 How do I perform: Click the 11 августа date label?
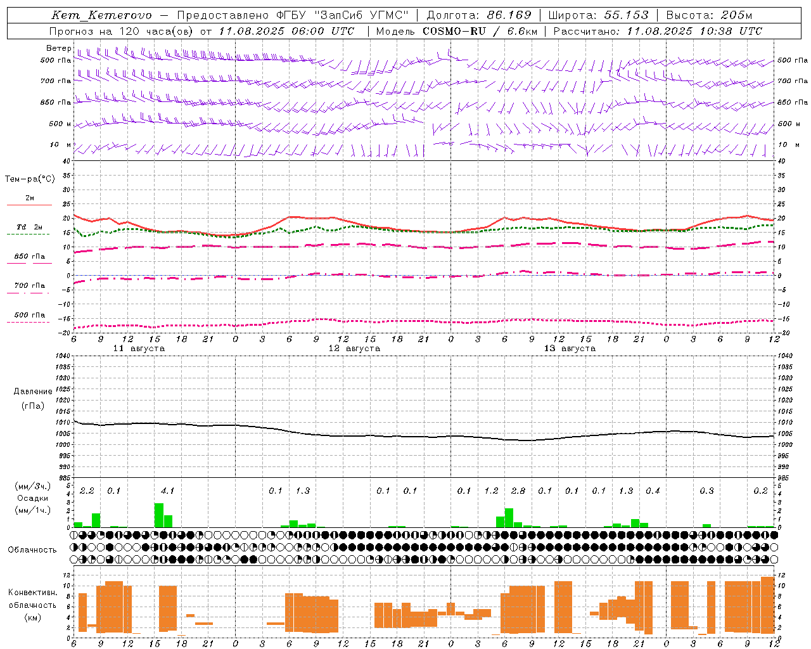click(139, 349)
